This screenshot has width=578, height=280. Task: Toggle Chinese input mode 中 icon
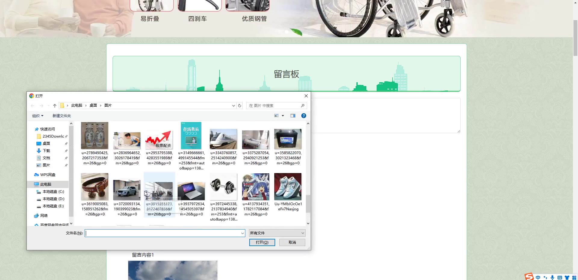coord(538,278)
